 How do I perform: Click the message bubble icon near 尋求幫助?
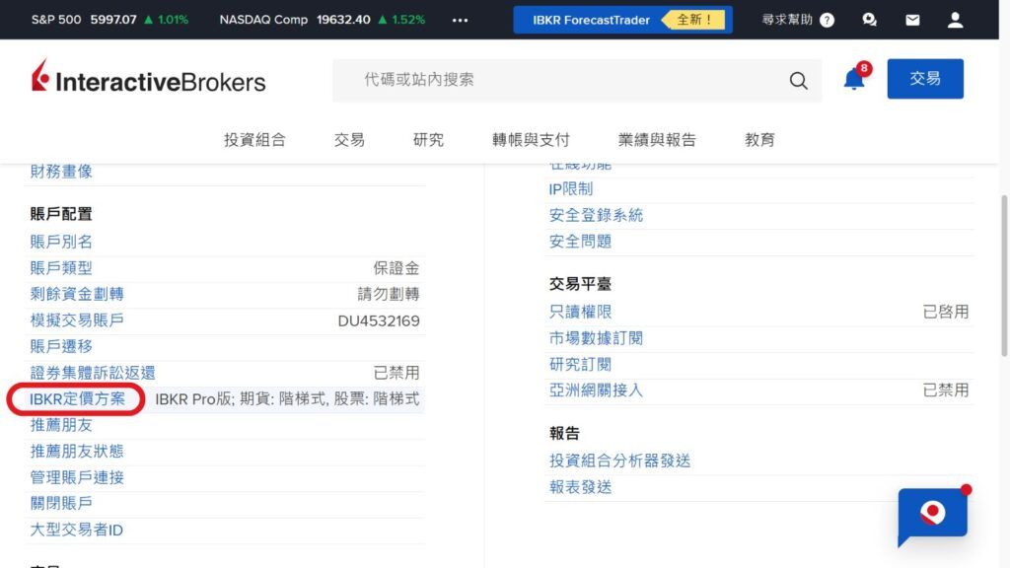click(x=868, y=19)
